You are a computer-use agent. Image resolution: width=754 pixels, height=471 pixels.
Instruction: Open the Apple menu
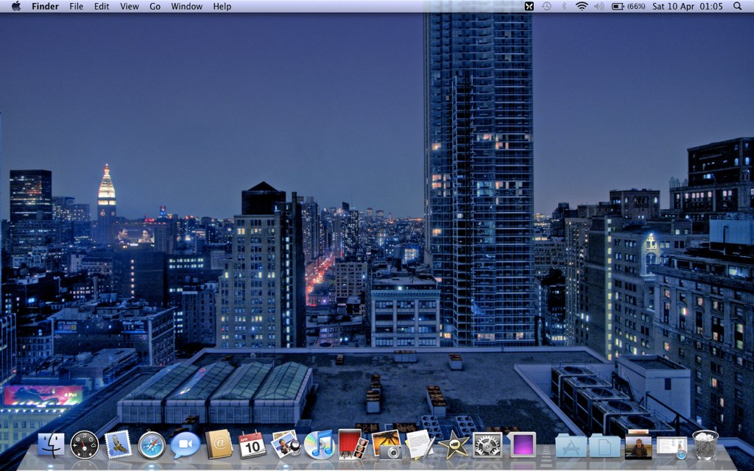16,7
